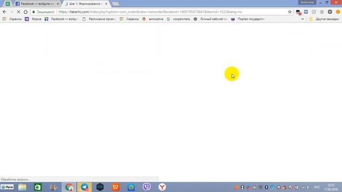Screen dimensions: 342x192
Task: Go back to the previous page
Action: [x=5, y=12]
